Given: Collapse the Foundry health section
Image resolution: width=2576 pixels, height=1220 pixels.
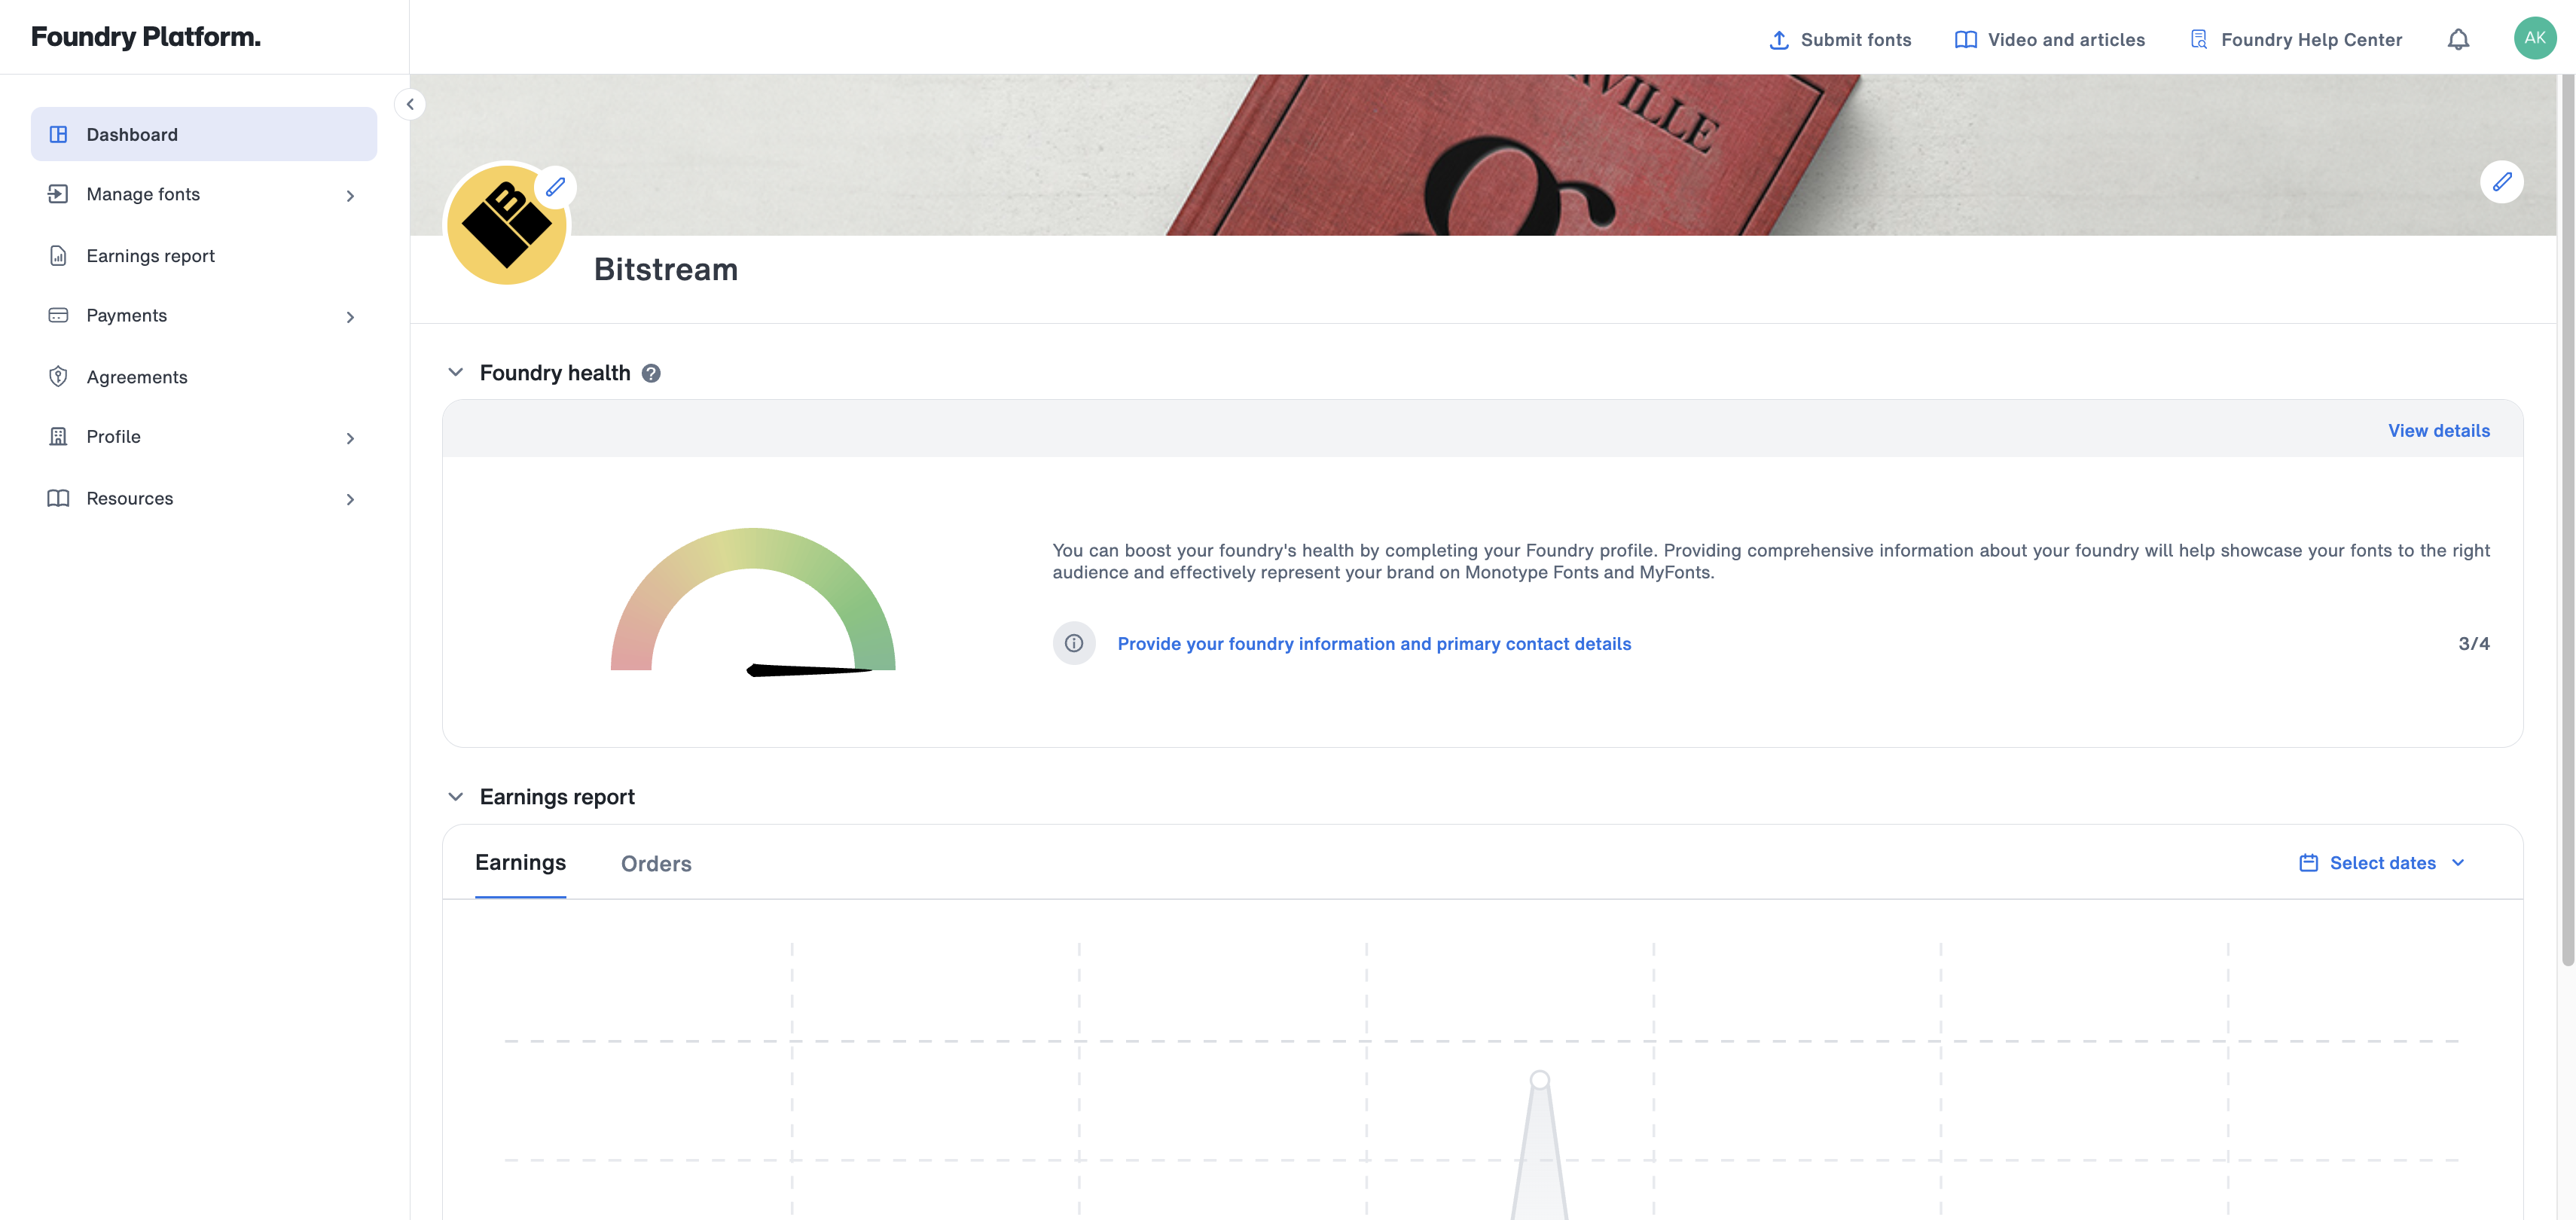Looking at the screenshot, I should (456, 372).
